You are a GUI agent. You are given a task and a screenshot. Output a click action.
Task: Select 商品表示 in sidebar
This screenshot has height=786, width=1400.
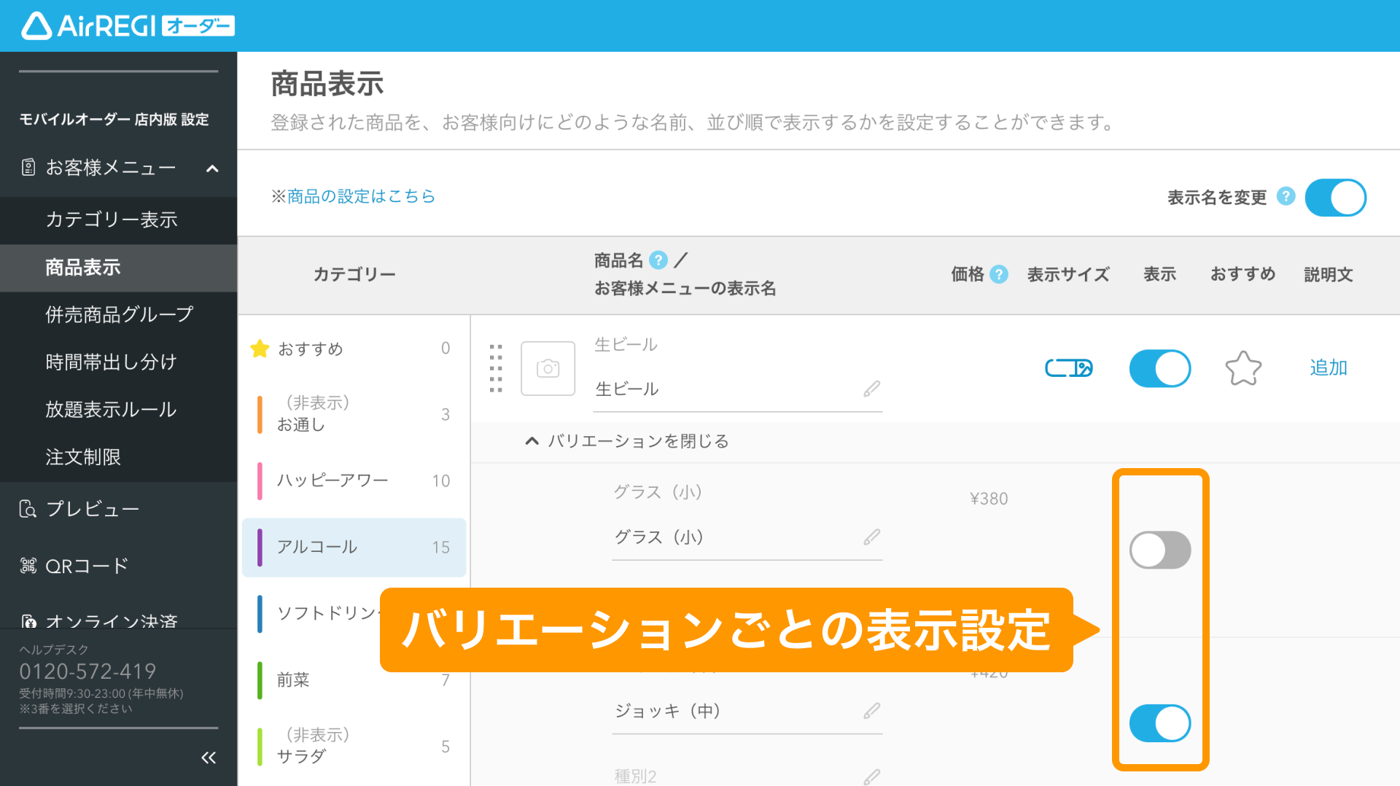tap(118, 268)
